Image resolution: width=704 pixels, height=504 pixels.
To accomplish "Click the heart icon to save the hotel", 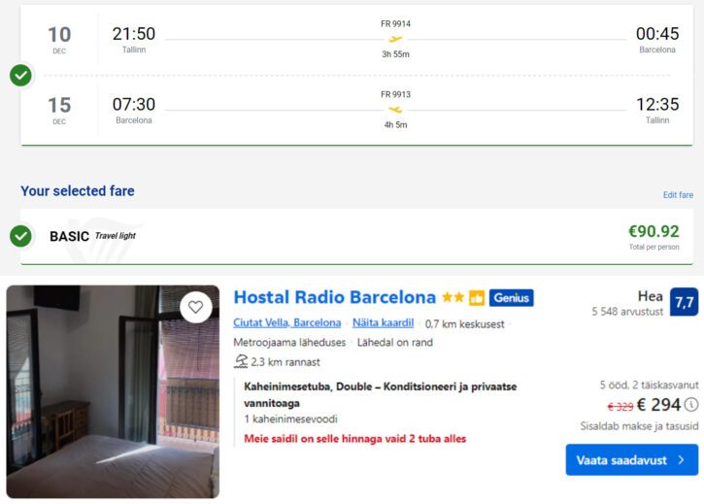I will 196,307.
